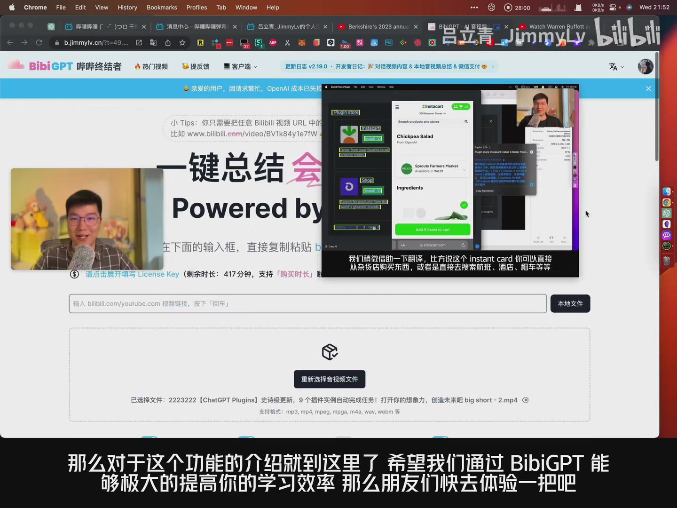Click the 购买时长 purchase link
Screen dimensions: 677x508
[x=295, y=274]
